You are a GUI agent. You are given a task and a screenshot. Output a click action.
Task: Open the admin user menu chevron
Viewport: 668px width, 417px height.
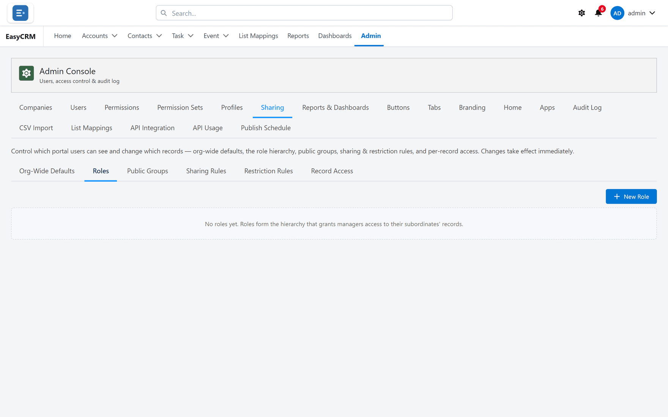tap(652, 13)
